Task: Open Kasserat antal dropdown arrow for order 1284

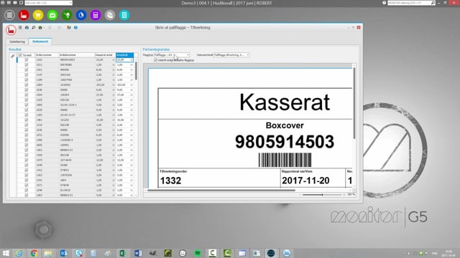Action: point(114,85)
